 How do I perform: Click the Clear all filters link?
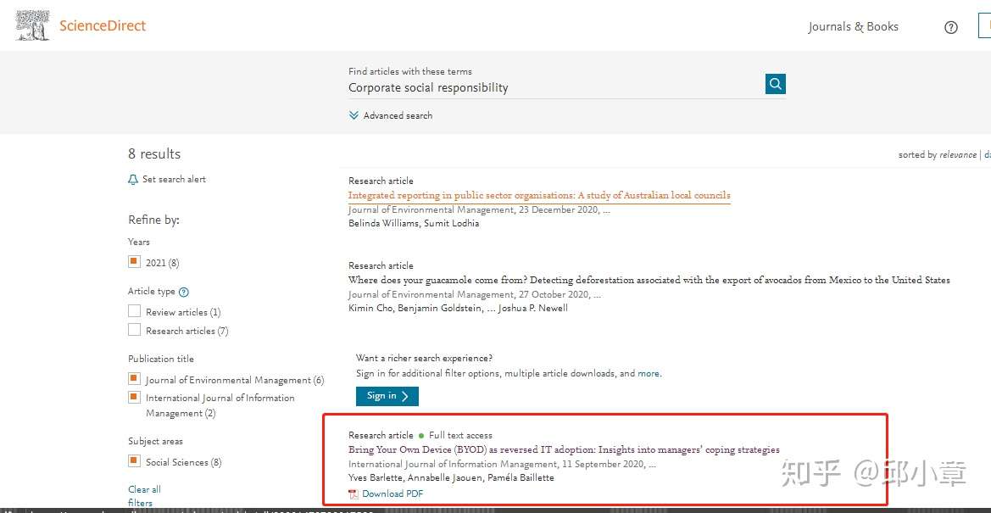tap(144, 496)
